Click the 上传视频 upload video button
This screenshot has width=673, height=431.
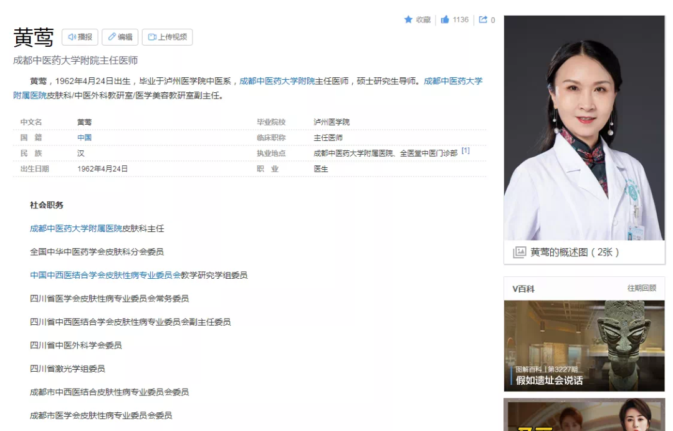pyautogui.click(x=168, y=37)
